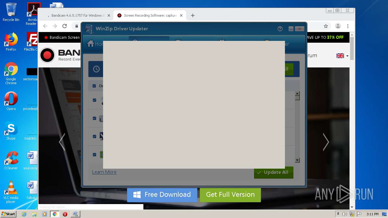Click the 3:11 PM taskbar clock
The width and height of the screenshot is (388, 218).
click(372, 214)
